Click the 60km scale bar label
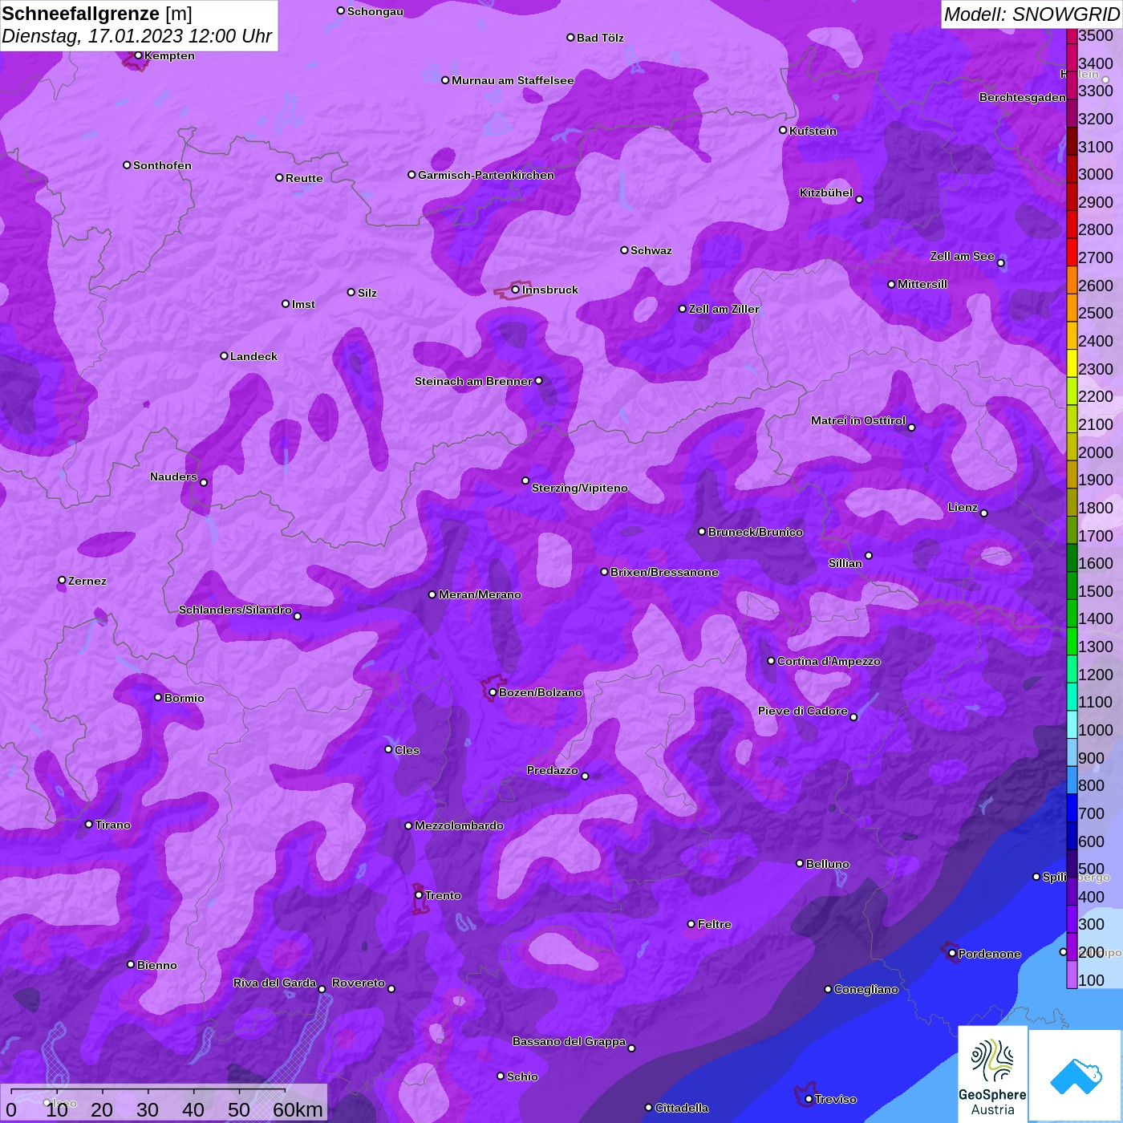The height and width of the screenshot is (1123, 1123). (x=298, y=1109)
